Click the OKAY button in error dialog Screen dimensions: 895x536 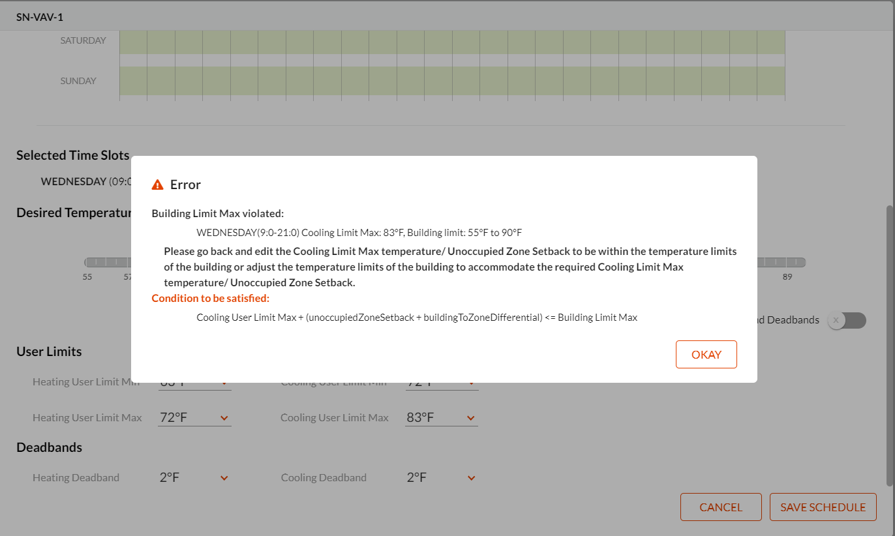coord(706,355)
